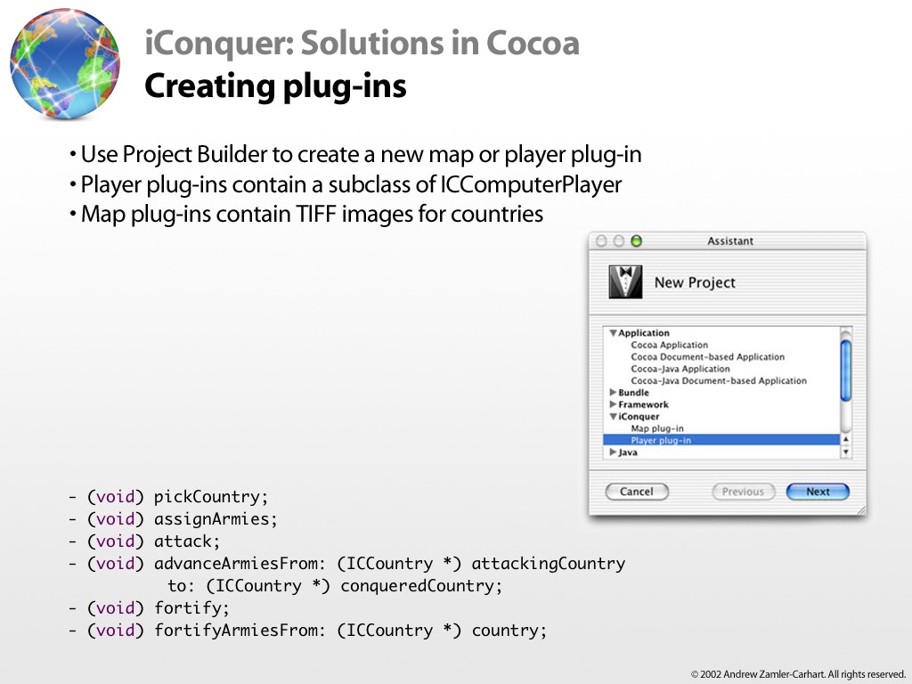Image resolution: width=912 pixels, height=684 pixels.
Task: Pick Cocoa-Java Document-based Application
Action: tap(718, 380)
